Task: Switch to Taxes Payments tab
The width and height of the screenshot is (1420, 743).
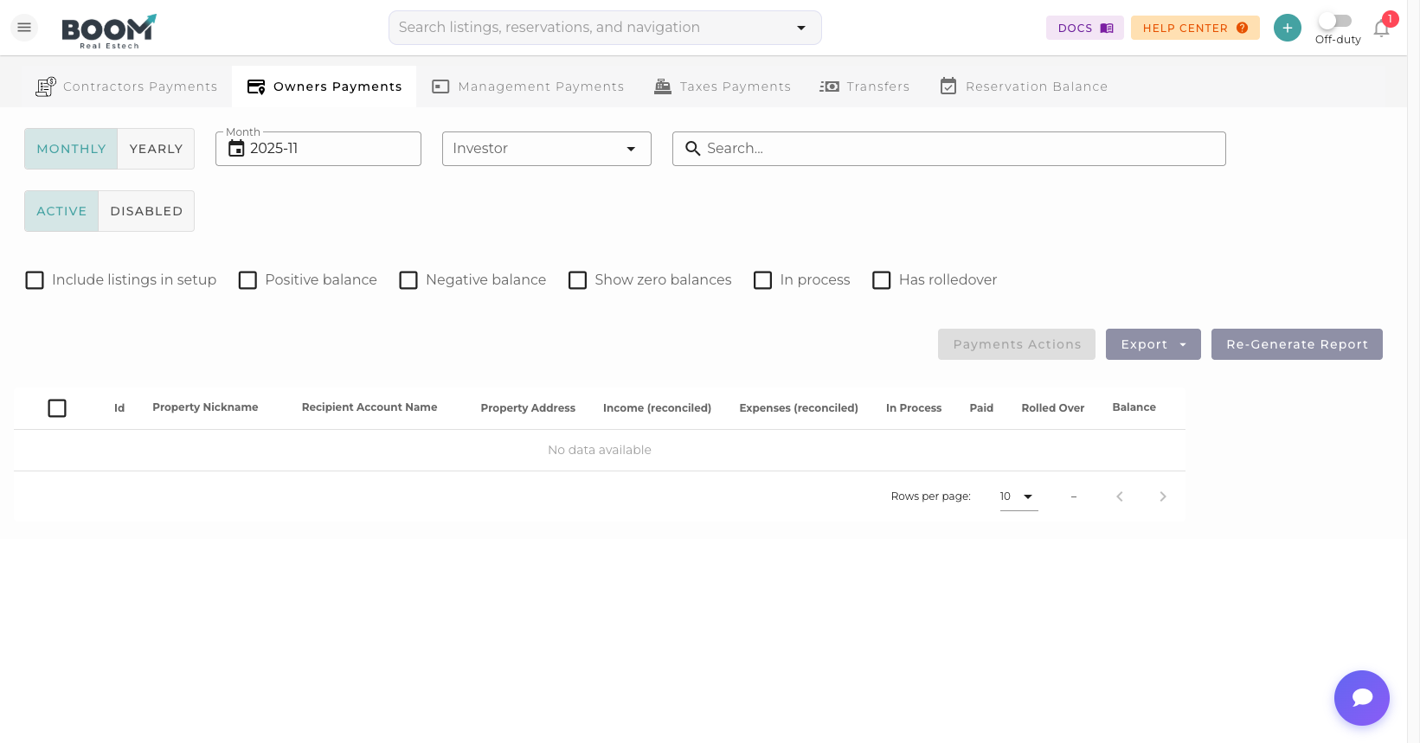Action: (x=723, y=86)
